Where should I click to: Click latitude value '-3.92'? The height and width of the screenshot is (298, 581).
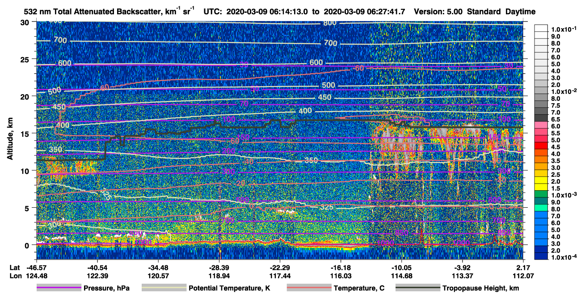tap(463, 267)
